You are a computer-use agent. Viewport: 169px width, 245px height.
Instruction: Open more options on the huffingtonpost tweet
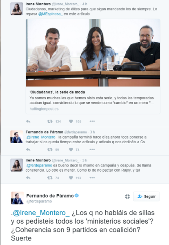click(x=92, y=121)
